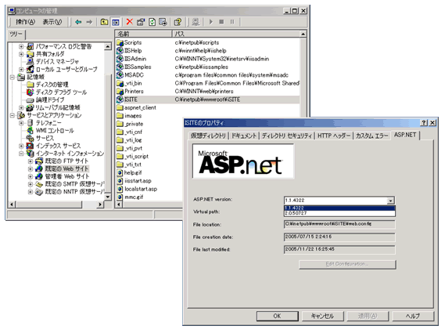This screenshot has height=333, width=445.
Task: Expand the 共有フォルダ tree node
Action: pyautogui.click(x=21, y=54)
